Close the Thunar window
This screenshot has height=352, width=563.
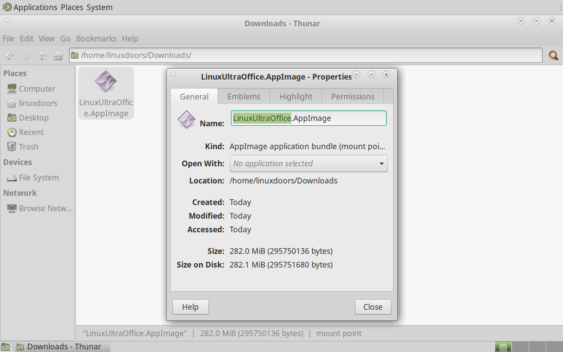coord(552,21)
